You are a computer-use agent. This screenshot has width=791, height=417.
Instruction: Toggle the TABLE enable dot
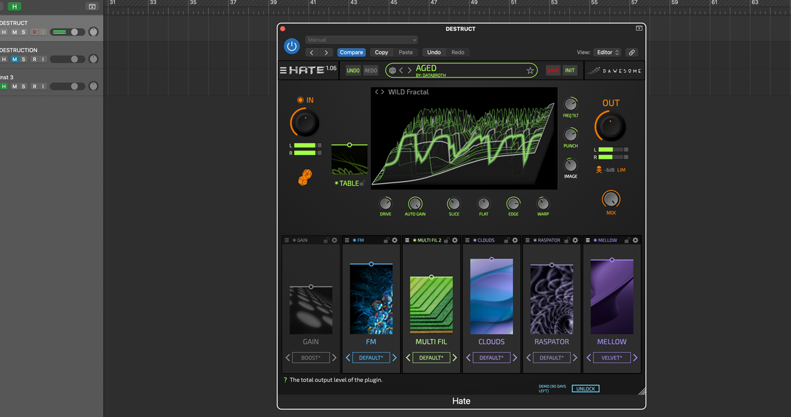337,183
